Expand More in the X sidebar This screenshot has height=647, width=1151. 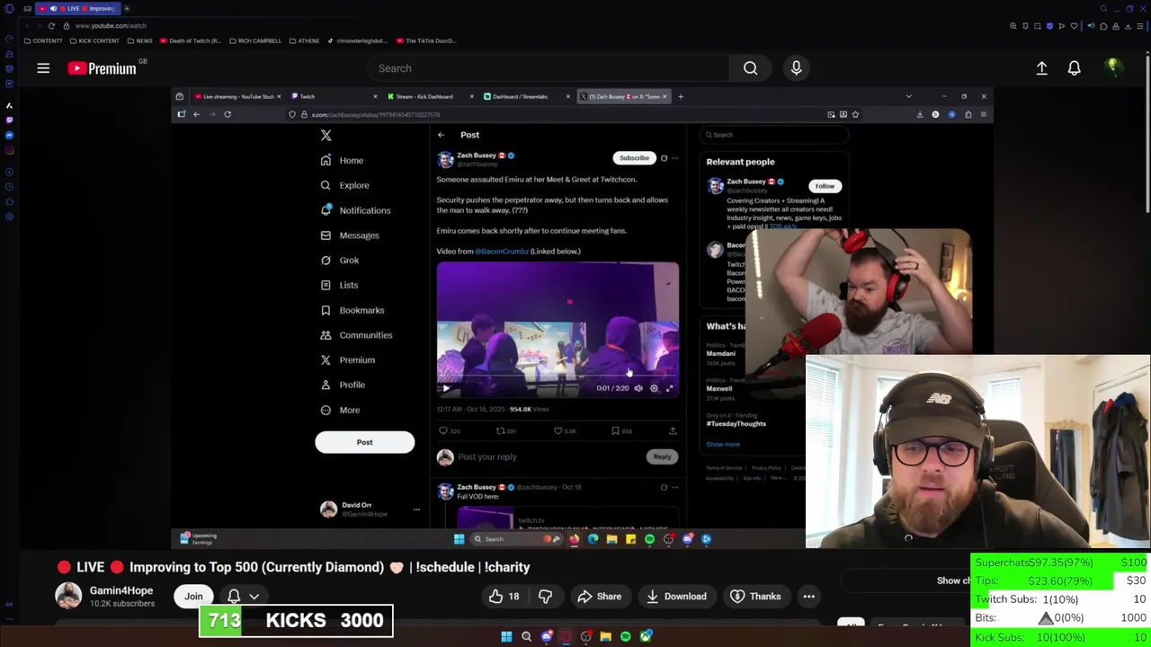pos(340,410)
